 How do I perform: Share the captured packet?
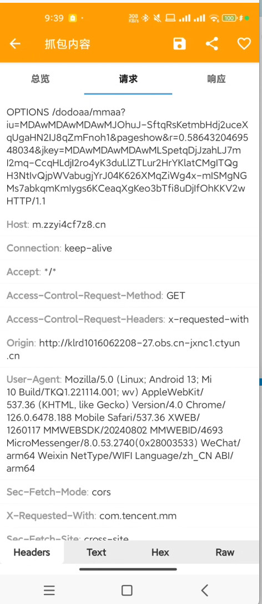(212, 44)
